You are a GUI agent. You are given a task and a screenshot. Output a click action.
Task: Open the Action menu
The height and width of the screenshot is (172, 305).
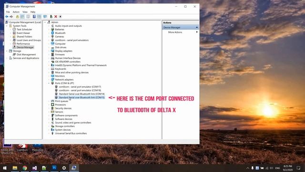[x=16, y=12]
